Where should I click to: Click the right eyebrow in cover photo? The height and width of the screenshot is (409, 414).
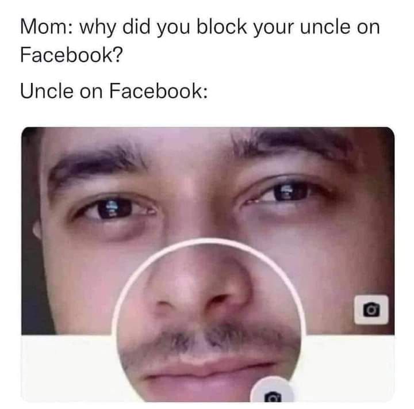pos(293,144)
